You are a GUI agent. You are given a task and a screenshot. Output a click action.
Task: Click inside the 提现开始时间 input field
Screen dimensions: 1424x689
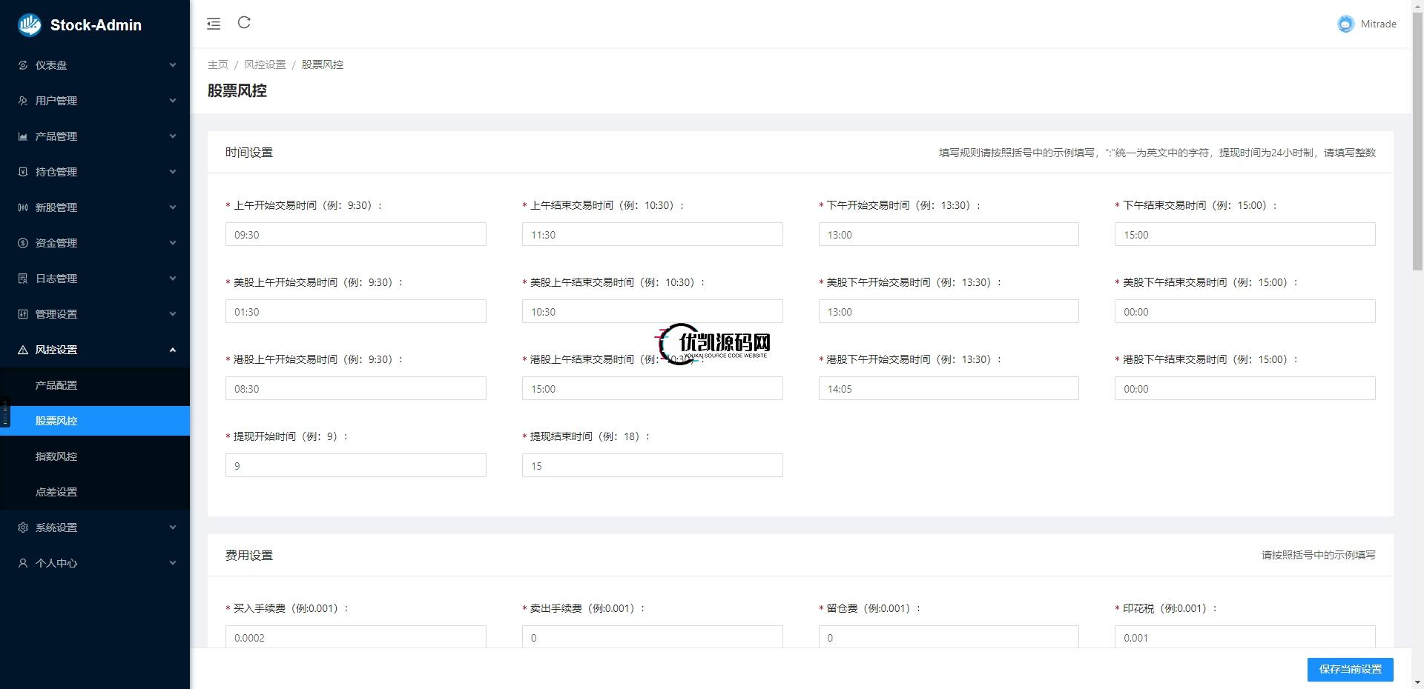click(355, 465)
